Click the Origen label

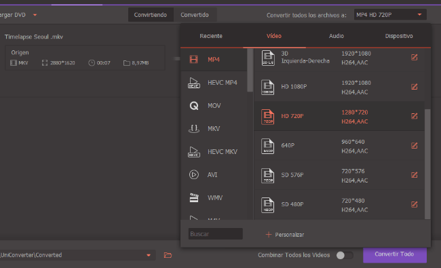tap(20, 53)
